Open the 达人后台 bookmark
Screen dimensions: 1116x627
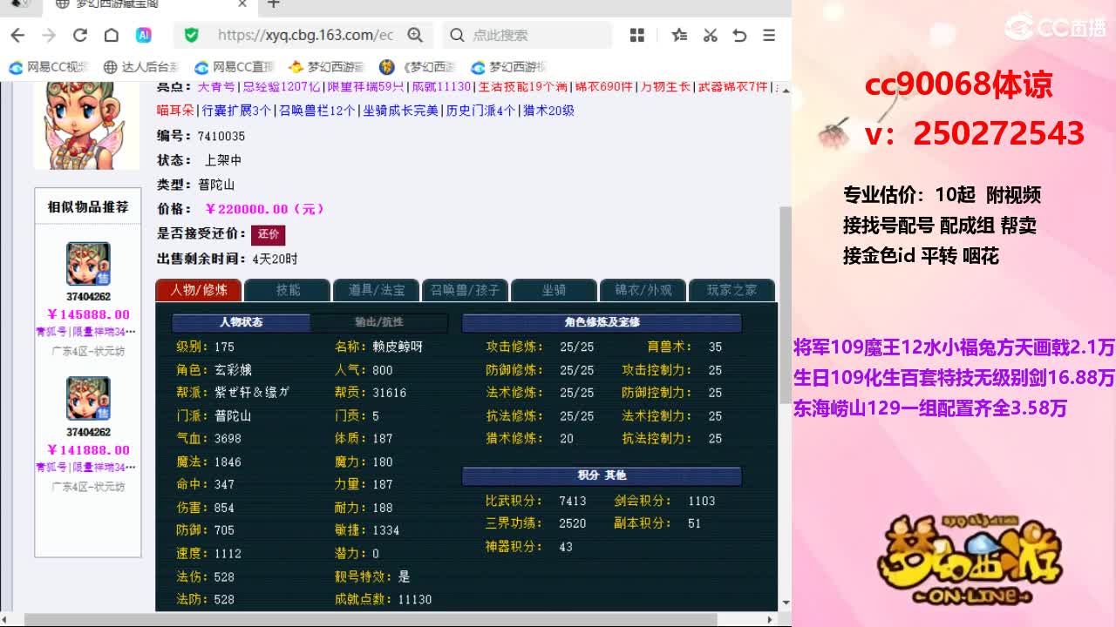pyautogui.click(x=141, y=67)
